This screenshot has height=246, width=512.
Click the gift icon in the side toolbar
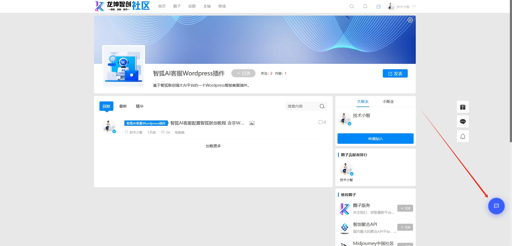[x=463, y=107]
